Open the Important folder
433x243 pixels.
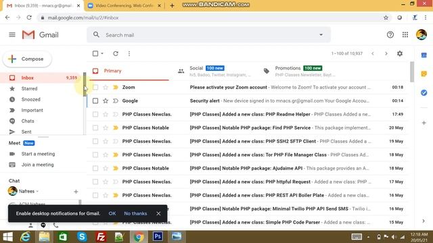41,110
